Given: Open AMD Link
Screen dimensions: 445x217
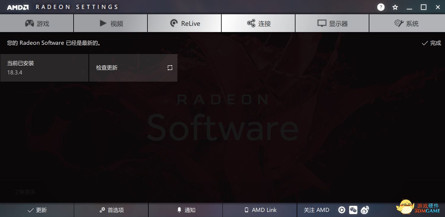Looking at the screenshot, I should [260, 210].
